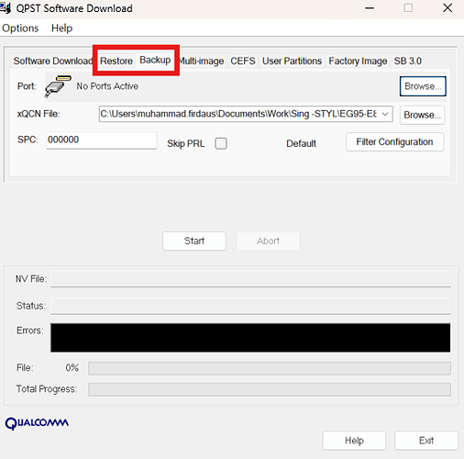Browse for a port
Viewport: 464px width, 459px height.
tap(423, 86)
